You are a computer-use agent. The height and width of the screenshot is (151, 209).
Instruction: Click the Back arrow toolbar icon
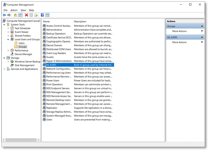tap(4, 15)
